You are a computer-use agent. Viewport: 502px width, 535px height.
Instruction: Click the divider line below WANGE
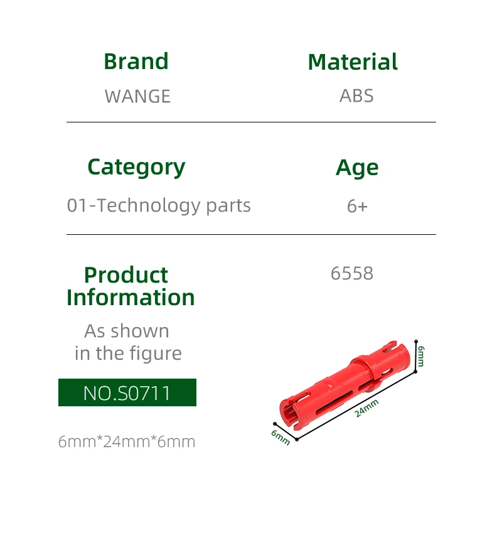[x=251, y=122]
